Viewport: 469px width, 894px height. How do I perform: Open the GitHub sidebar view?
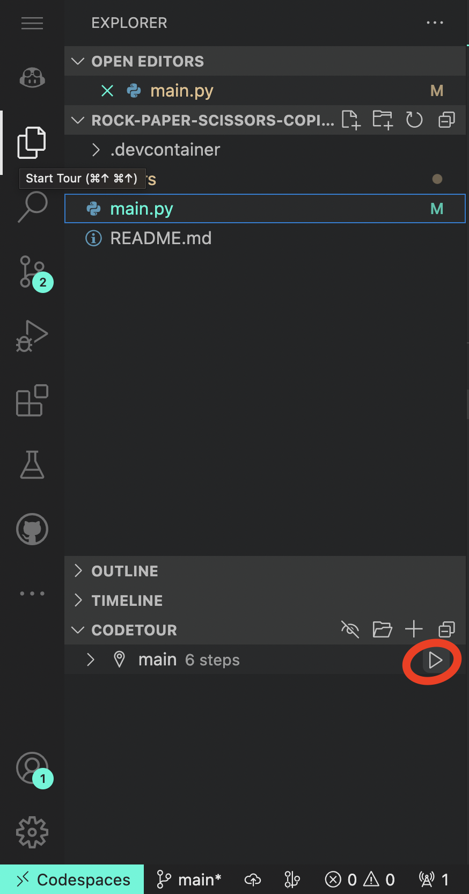tap(32, 529)
